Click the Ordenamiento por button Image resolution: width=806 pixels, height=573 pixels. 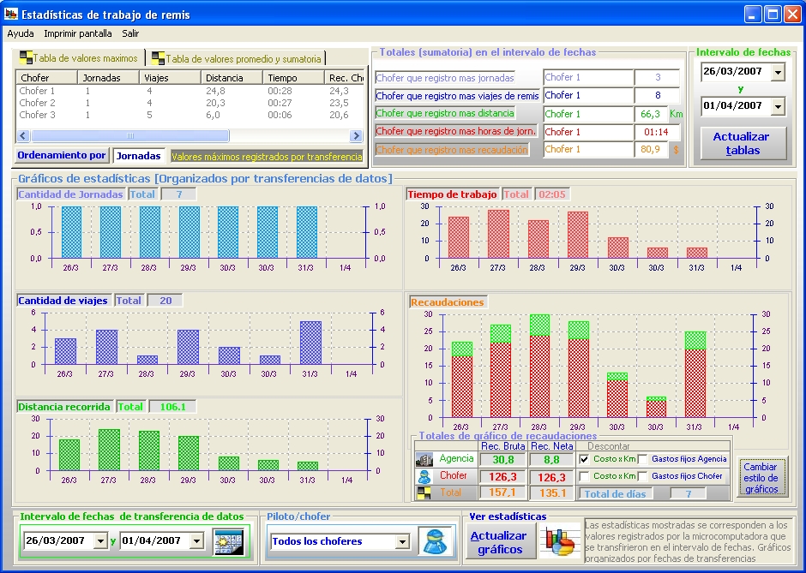[62, 156]
